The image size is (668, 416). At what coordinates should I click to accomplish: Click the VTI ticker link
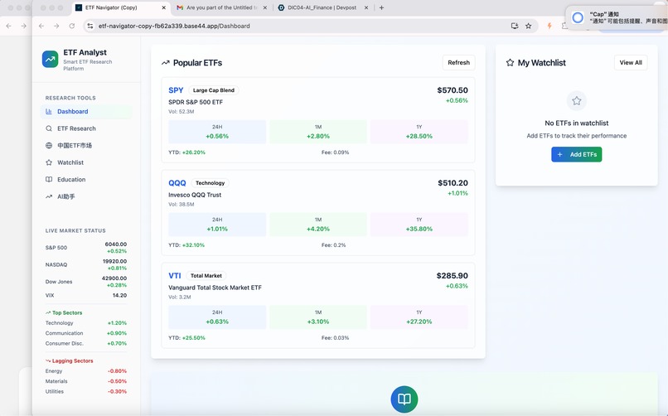[x=175, y=276]
